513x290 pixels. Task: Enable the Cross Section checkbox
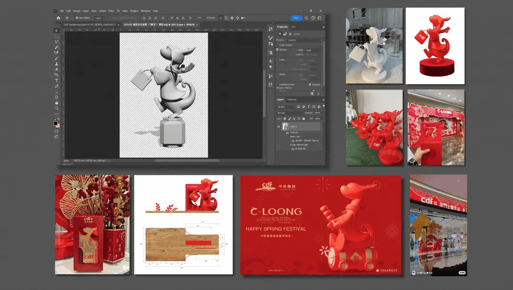277,45
